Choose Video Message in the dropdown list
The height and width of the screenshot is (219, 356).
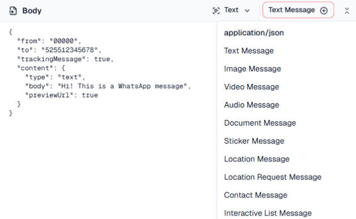[x=252, y=87]
